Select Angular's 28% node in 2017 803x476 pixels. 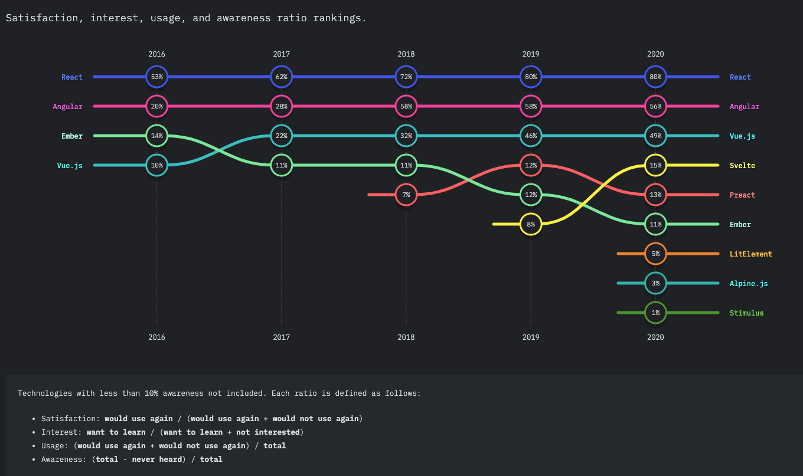282,106
